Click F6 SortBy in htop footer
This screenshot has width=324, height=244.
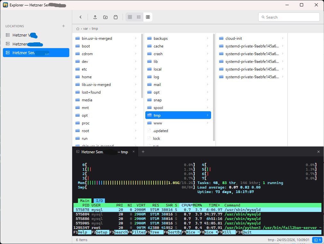point(173,232)
